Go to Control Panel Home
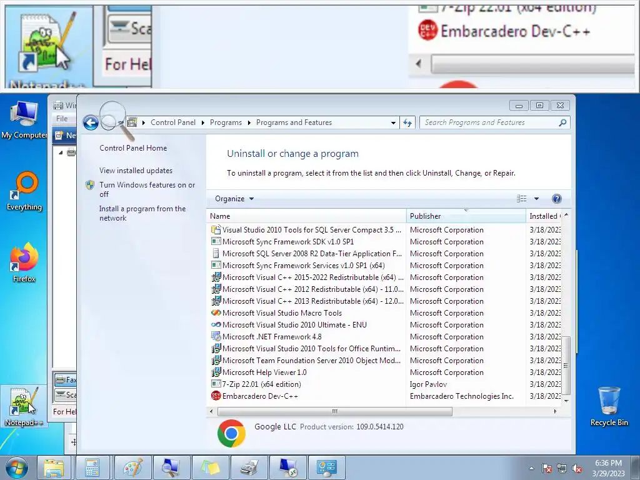Image resolution: width=640 pixels, height=480 pixels. (x=133, y=148)
